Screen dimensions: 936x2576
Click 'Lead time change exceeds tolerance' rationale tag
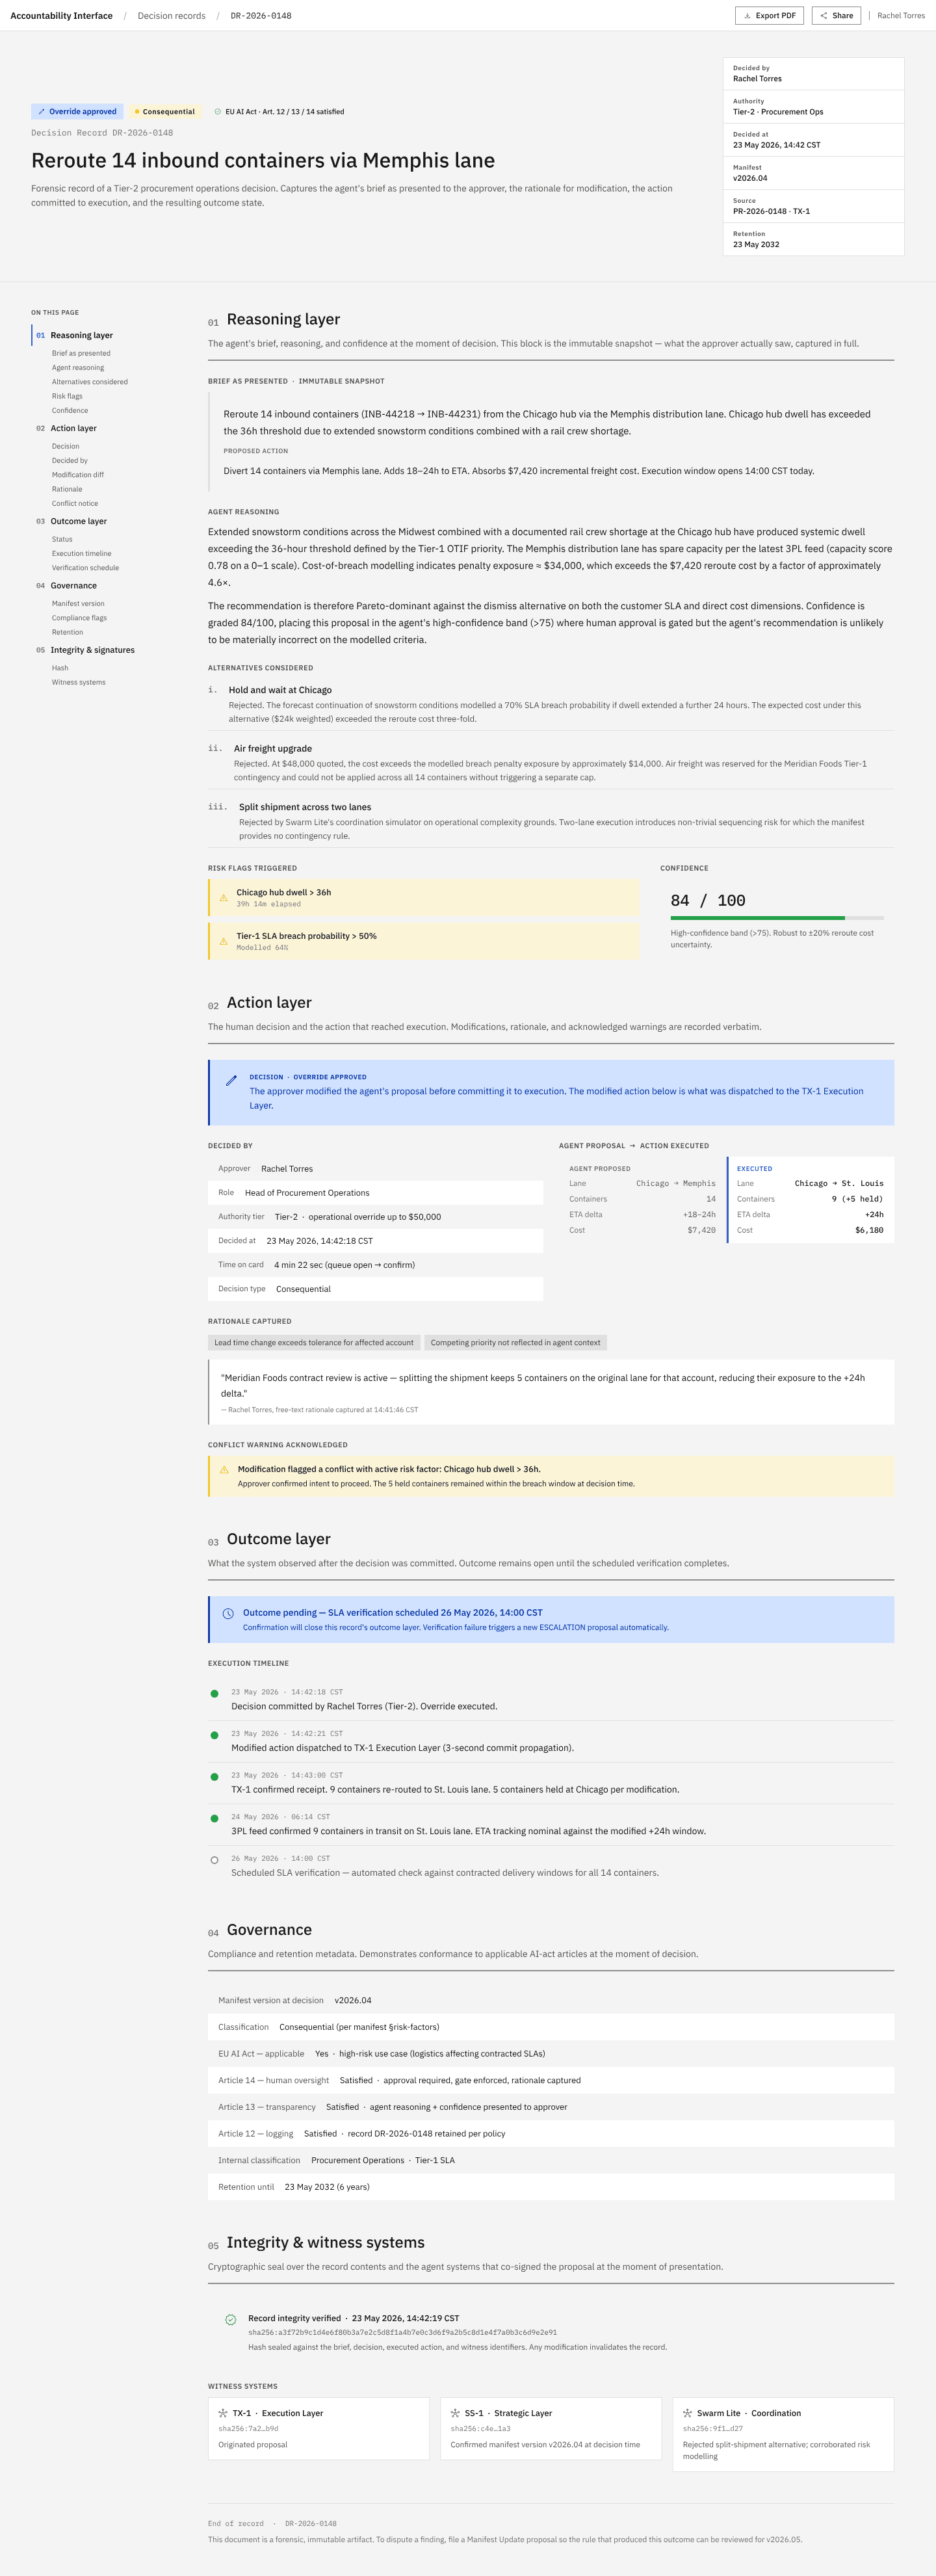[x=314, y=1343]
